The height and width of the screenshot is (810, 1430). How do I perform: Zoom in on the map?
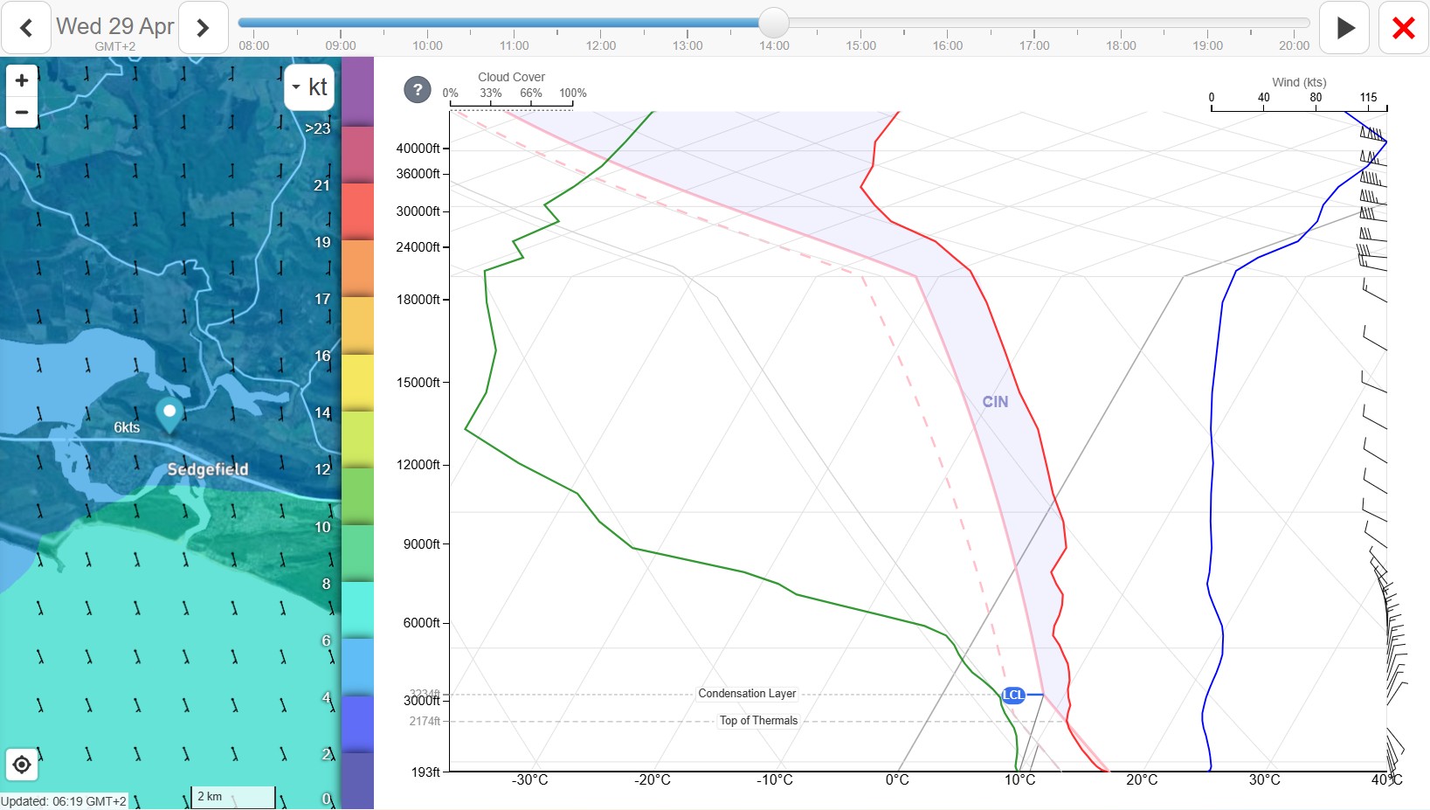[x=22, y=80]
